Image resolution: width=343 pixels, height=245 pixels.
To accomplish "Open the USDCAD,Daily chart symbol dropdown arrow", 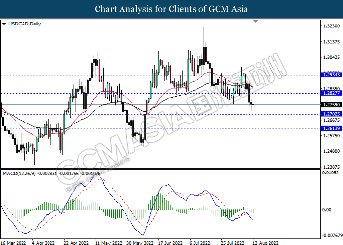I will tap(4, 24).
